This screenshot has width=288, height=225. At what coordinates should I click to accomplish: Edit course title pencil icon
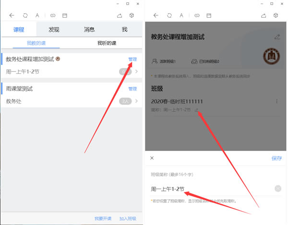[x=277, y=37]
